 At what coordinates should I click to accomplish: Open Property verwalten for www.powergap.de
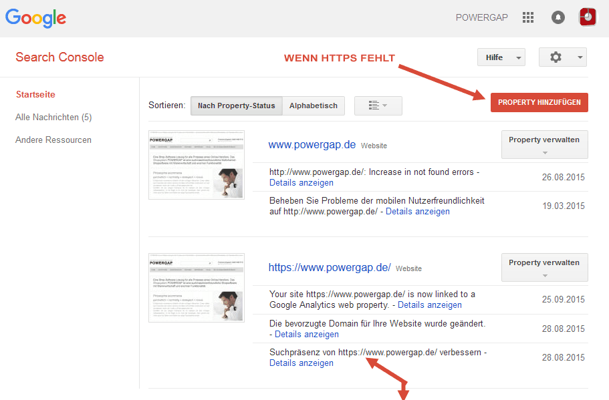click(545, 144)
